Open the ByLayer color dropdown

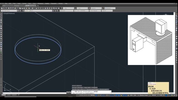tap(67, 11)
